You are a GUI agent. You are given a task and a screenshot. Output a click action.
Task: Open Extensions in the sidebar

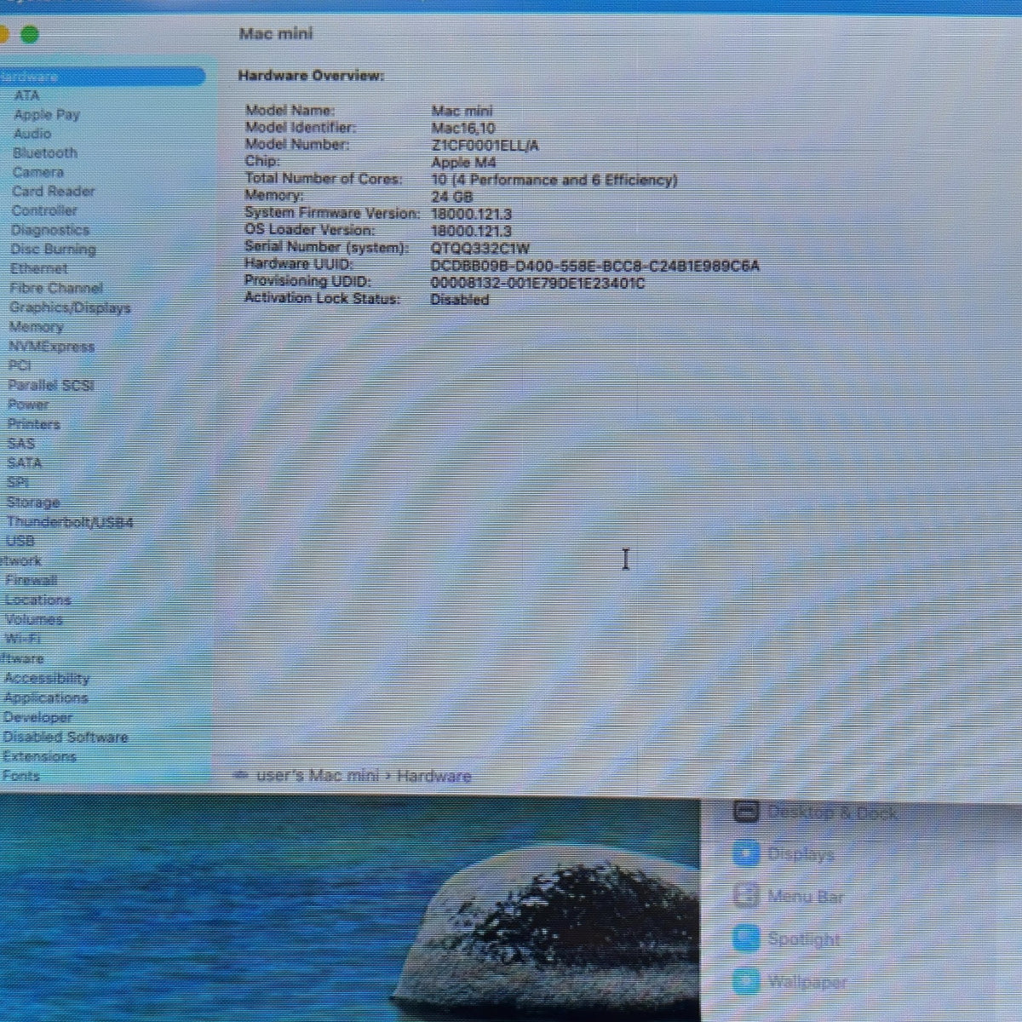pyautogui.click(x=40, y=757)
